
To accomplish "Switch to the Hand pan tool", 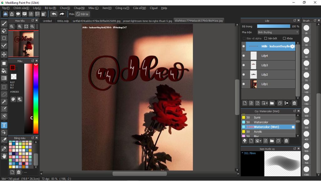I will click(x=4, y=156).
